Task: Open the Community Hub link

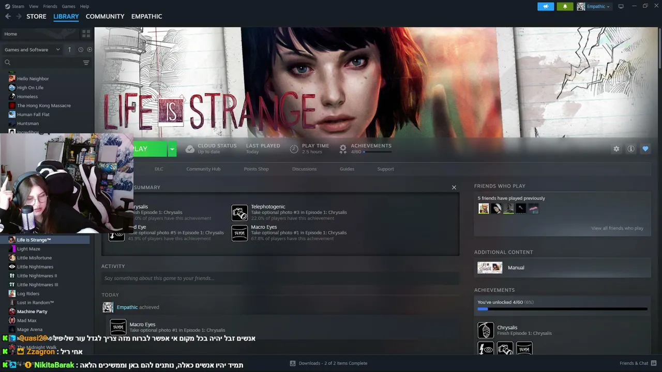Action: (203, 169)
